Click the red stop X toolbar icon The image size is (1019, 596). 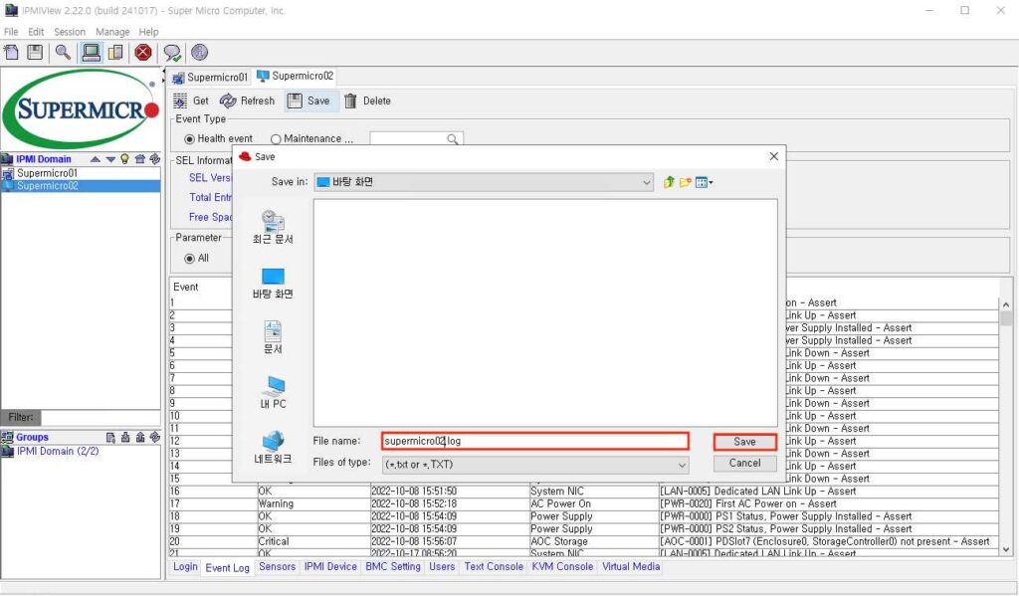click(143, 52)
